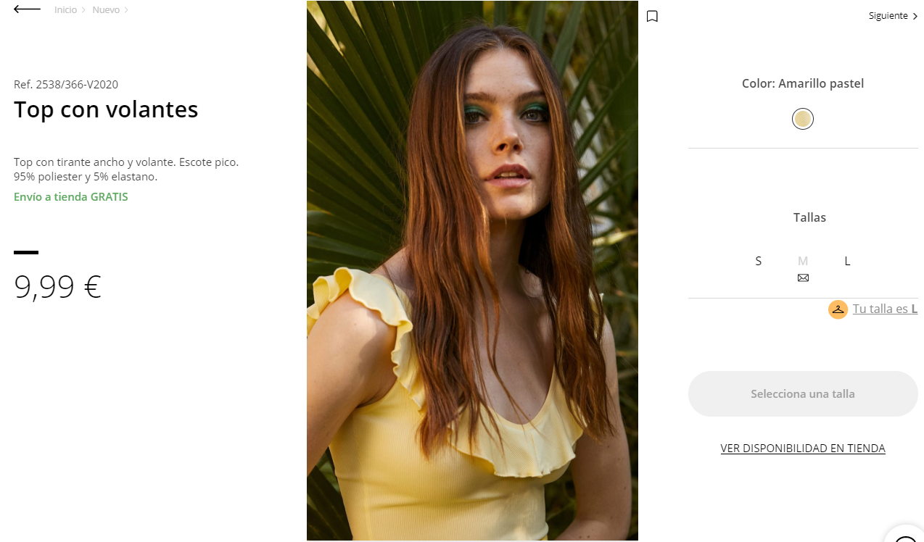Image resolution: width=924 pixels, height=542 pixels.
Task: Bookmark this product with the save icon
Action: coord(652,16)
